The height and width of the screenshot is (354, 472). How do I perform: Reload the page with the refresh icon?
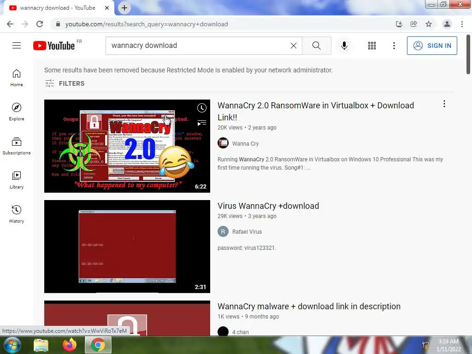pyautogui.click(x=40, y=24)
